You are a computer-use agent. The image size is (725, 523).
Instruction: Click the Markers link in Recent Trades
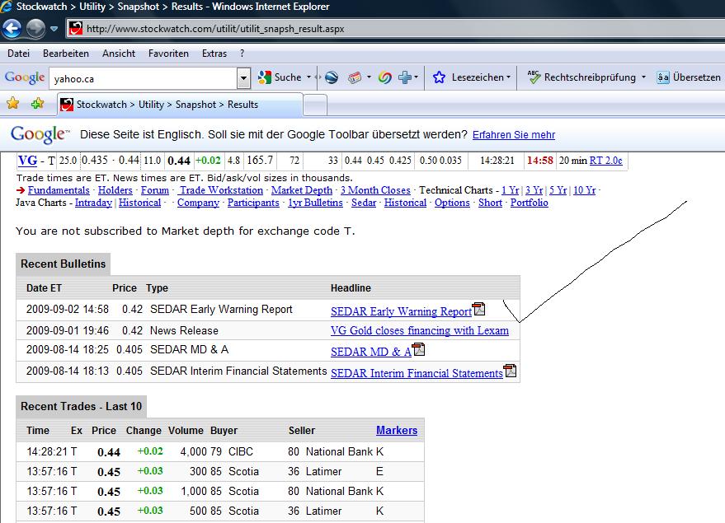[x=397, y=430]
